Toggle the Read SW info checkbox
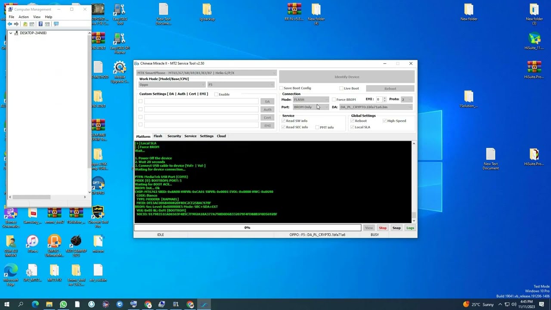Viewport: 551px width, 310px height. click(283, 121)
